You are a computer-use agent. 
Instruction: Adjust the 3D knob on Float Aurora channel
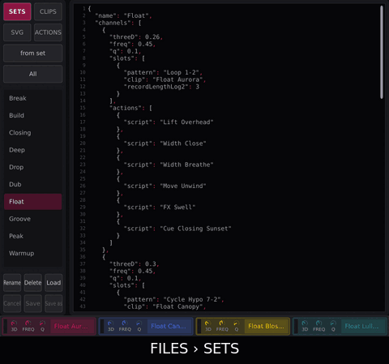coord(14,326)
